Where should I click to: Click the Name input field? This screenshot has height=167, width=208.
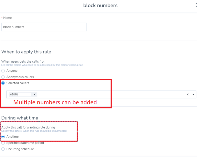point(44,27)
